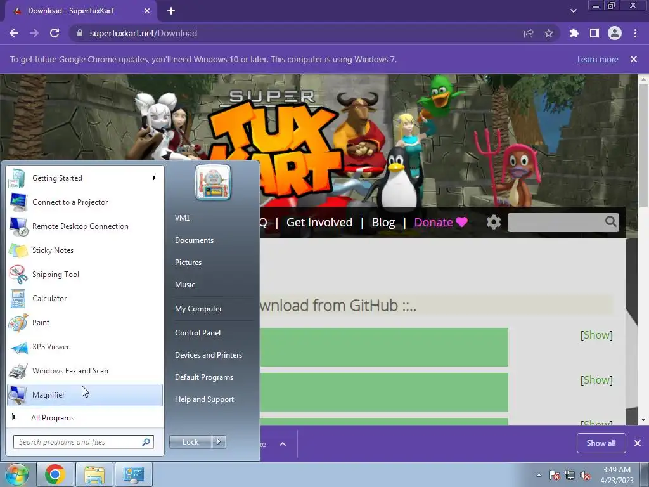The image size is (649, 487).
Task: Toggle Chrome's side panel icon
Action: point(594,33)
